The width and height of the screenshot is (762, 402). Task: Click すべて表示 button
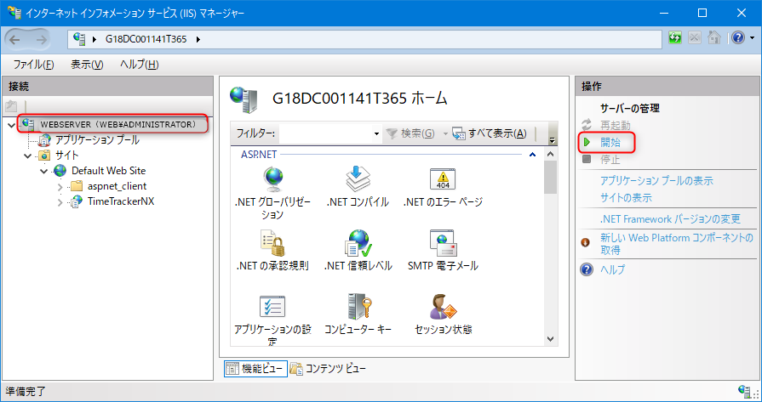tap(490, 133)
